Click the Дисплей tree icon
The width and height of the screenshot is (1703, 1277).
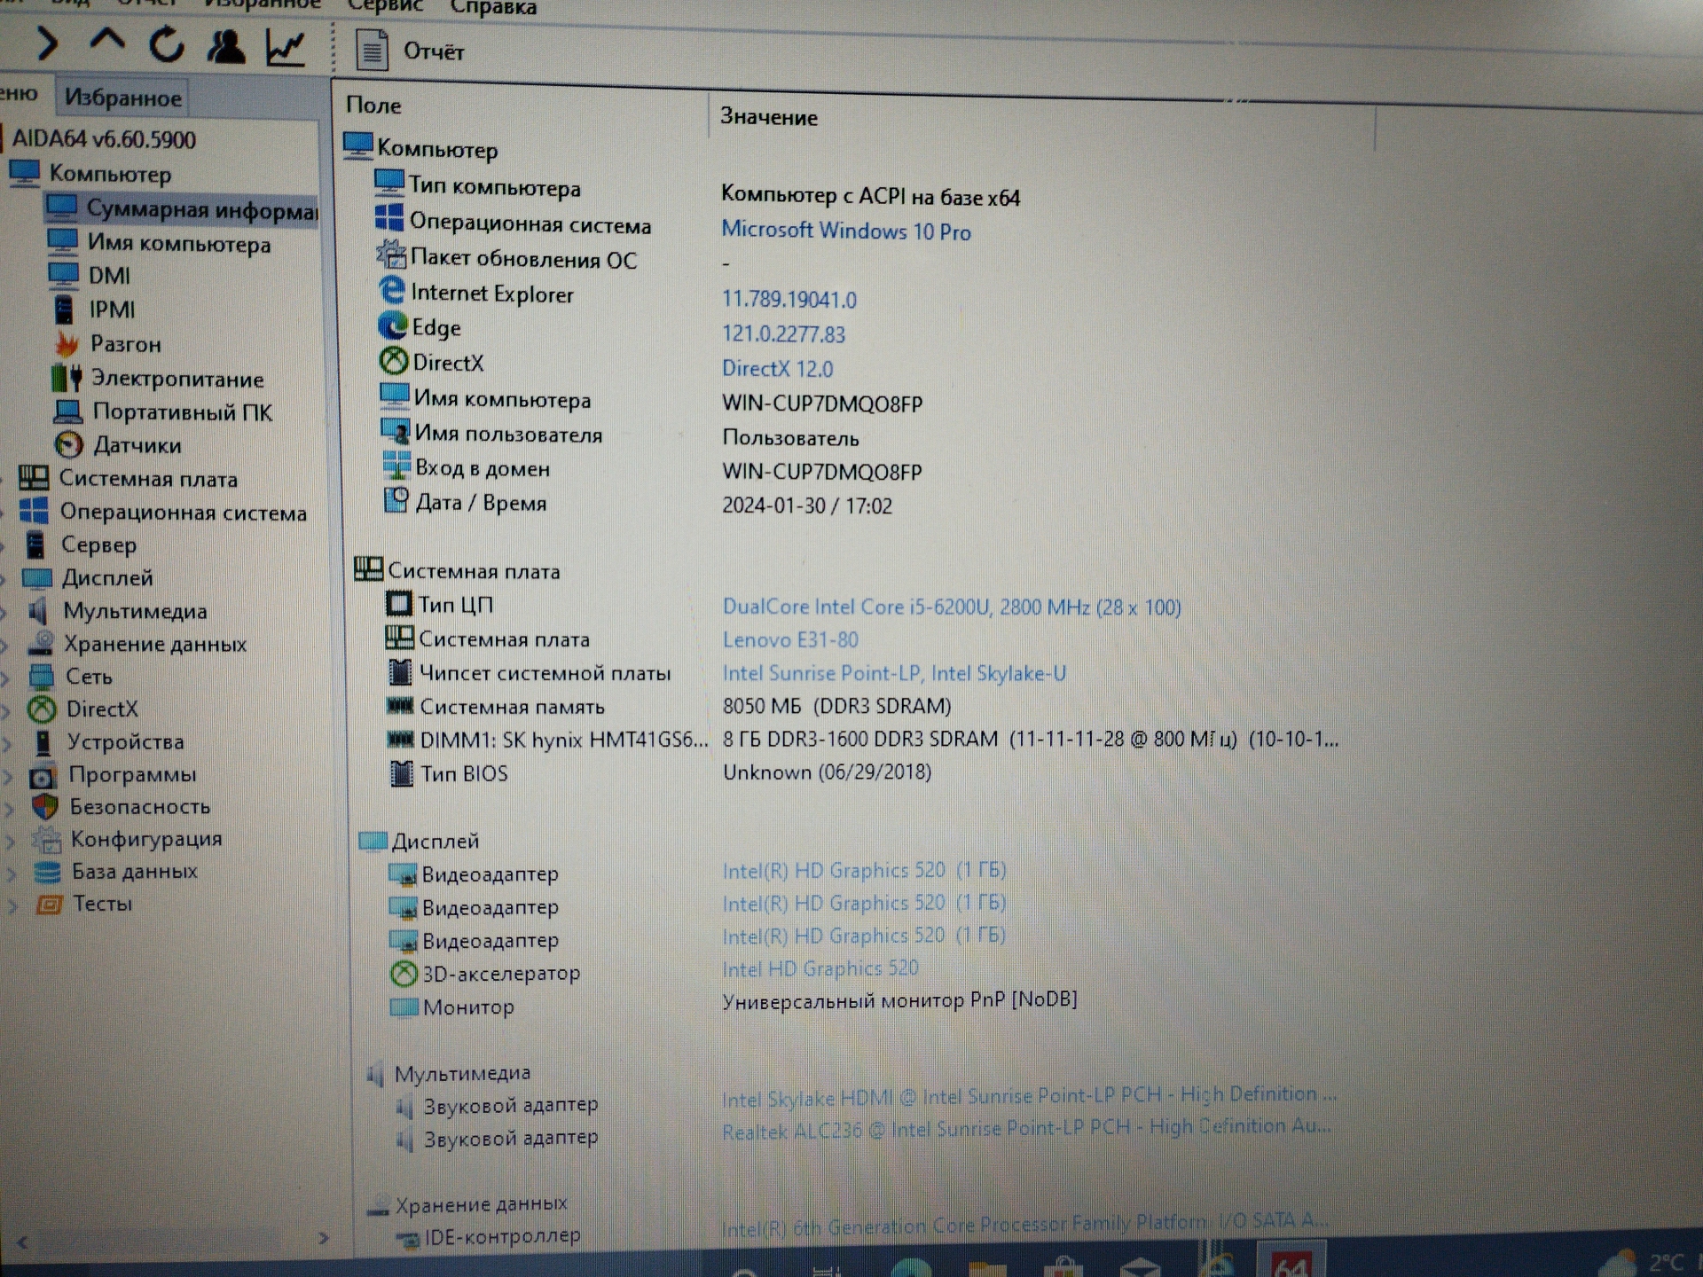tap(36, 578)
